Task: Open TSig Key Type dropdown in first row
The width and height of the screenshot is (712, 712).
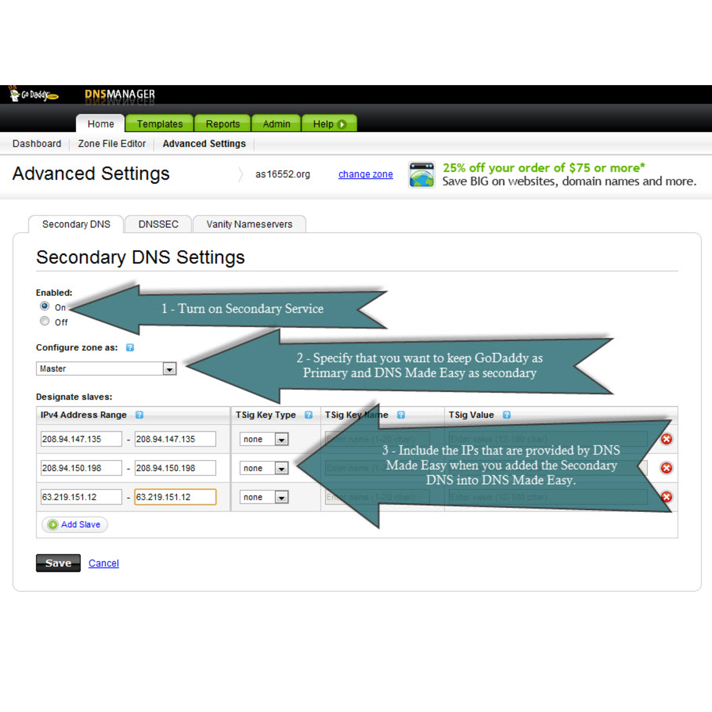Action: [281, 439]
